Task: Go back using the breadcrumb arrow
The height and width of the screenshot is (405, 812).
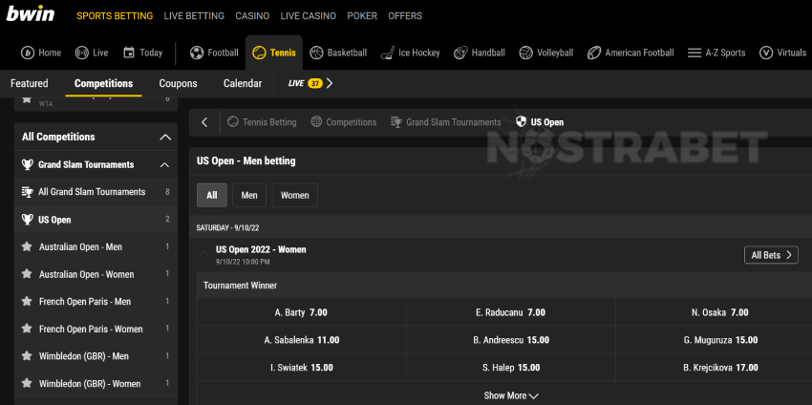Action: (204, 122)
